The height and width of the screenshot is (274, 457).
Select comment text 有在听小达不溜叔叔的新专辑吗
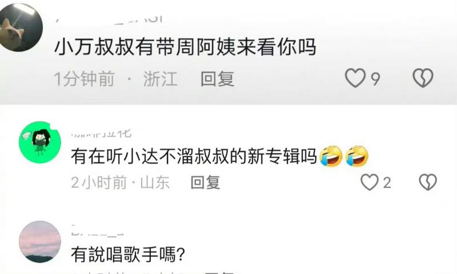[x=194, y=156]
